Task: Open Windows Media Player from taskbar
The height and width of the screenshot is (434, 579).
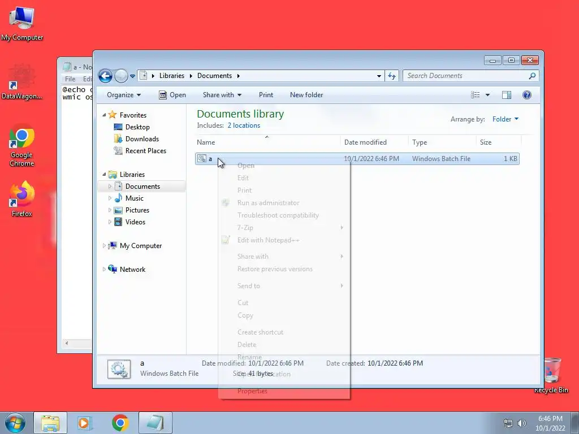Action: tap(85, 423)
